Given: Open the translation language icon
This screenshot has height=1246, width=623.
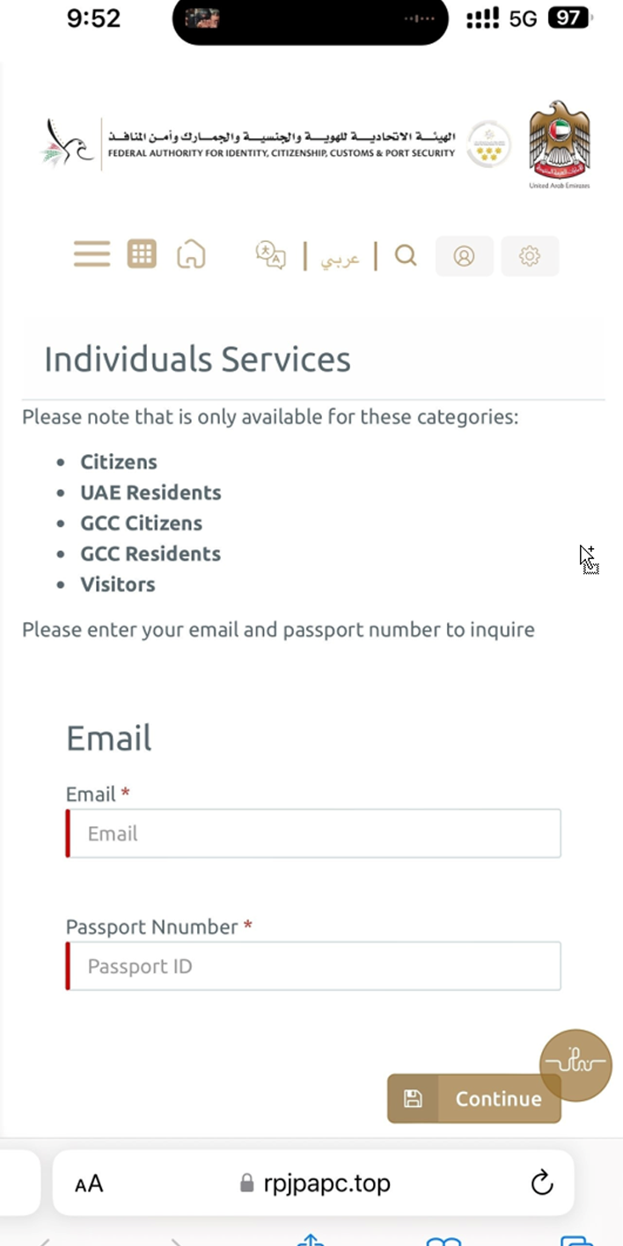Looking at the screenshot, I should [x=271, y=255].
